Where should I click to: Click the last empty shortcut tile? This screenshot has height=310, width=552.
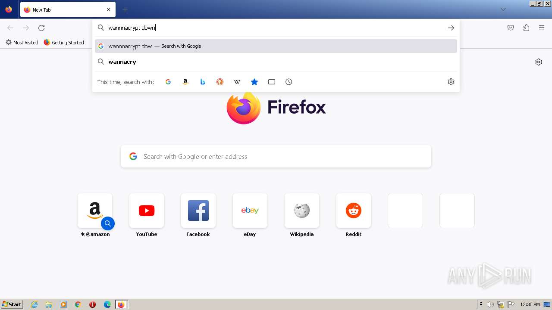point(457,211)
